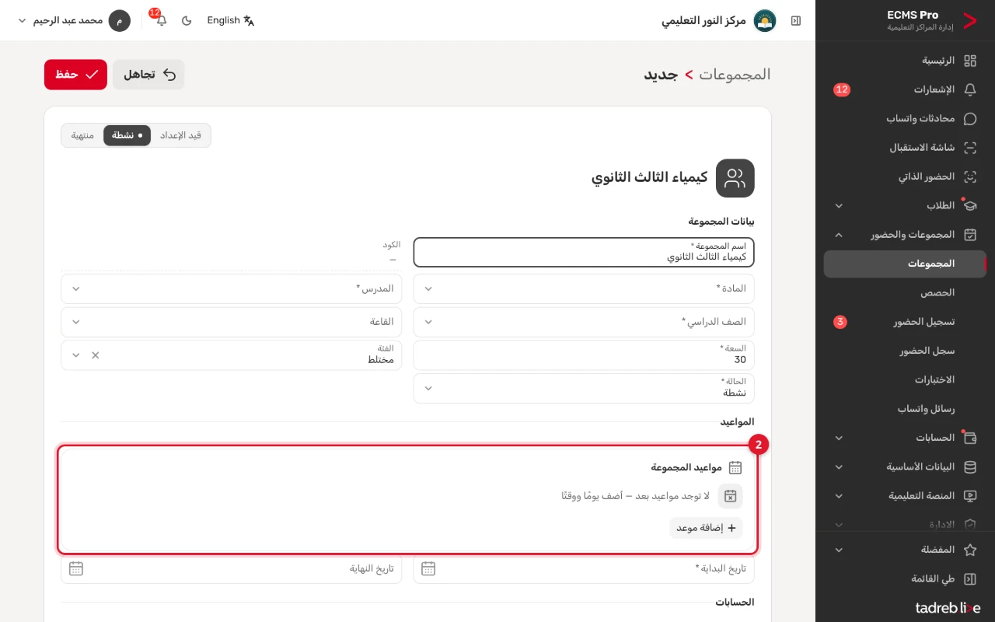Screen dimensions: 995x622
Task: Go to الرئيسية in the sidebar
Action: pos(905,61)
